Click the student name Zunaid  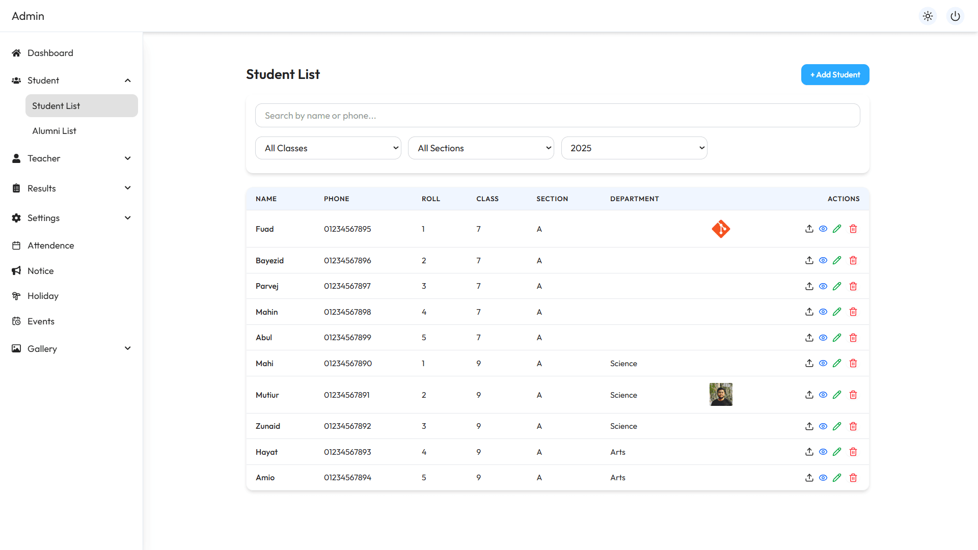[x=268, y=426]
